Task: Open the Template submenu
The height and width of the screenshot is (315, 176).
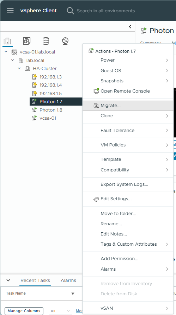Action: (128, 159)
